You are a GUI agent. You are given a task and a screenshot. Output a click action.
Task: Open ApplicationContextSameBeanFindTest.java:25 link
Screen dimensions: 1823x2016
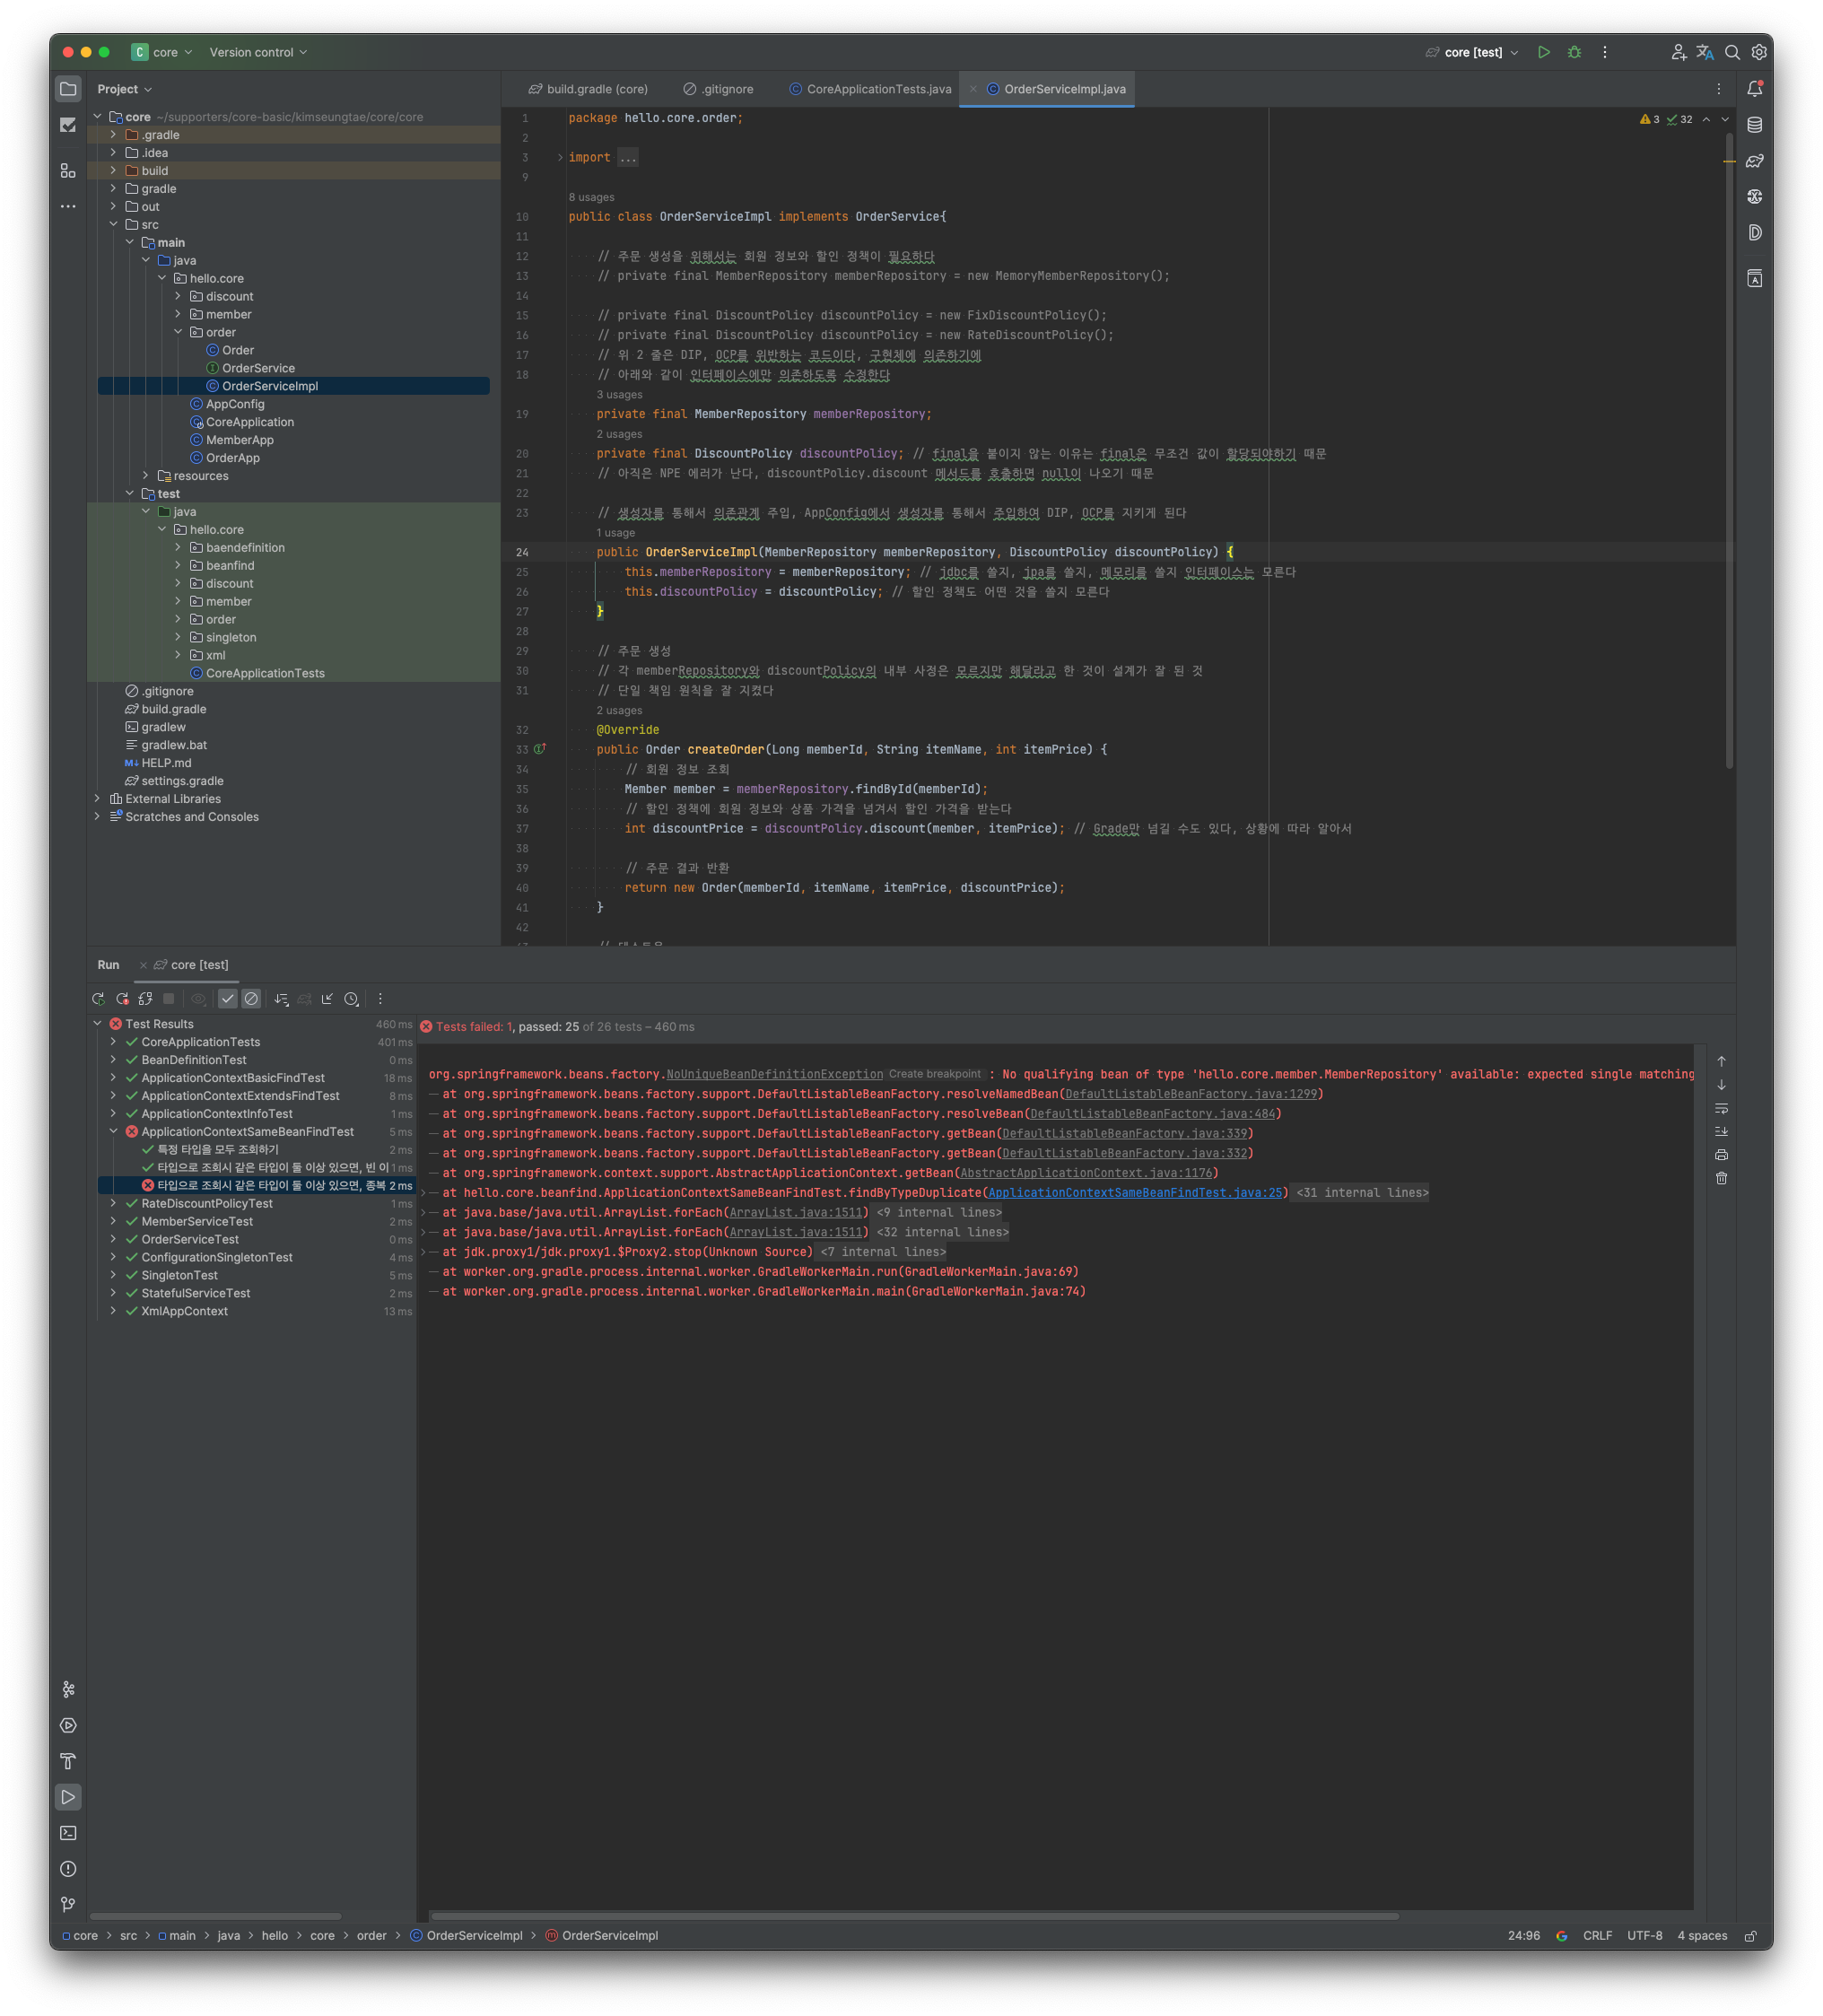(x=1134, y=1193)
